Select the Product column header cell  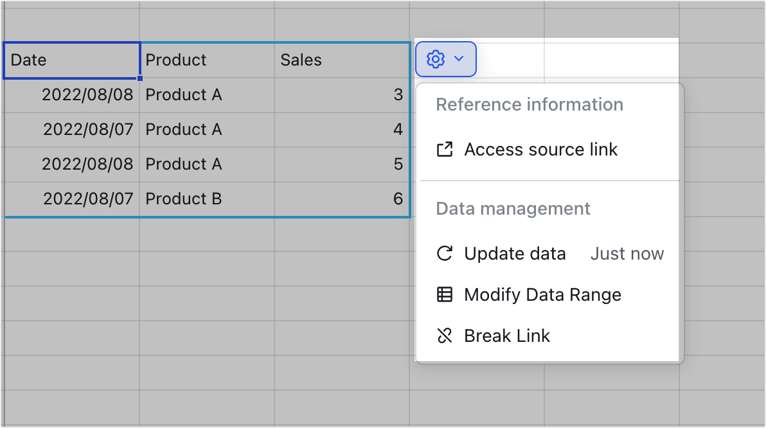(206, 60)
